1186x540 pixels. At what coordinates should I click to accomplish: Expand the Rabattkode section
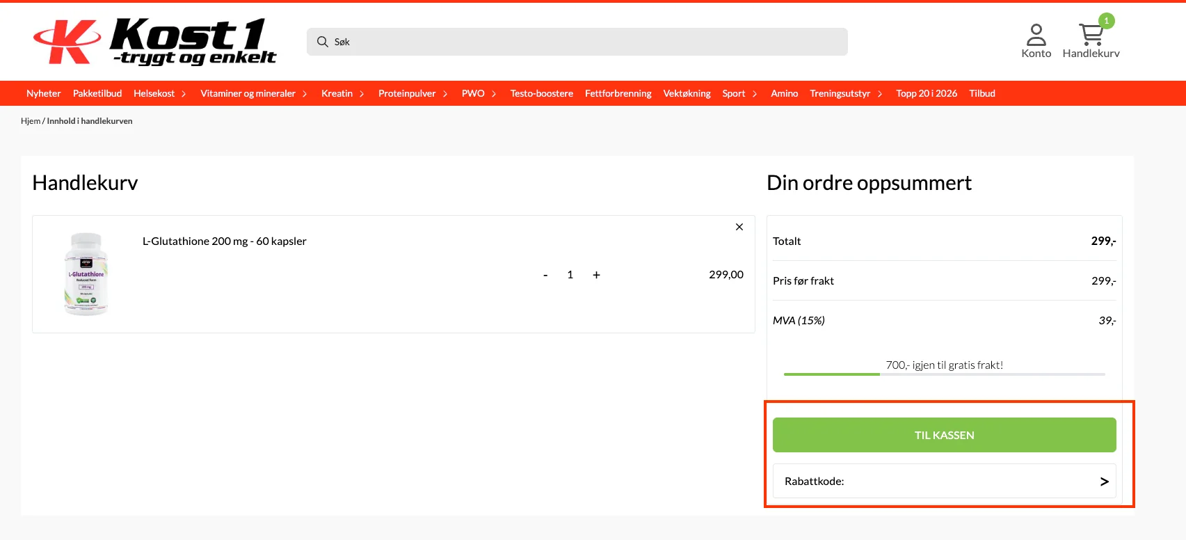click(945, 481)
